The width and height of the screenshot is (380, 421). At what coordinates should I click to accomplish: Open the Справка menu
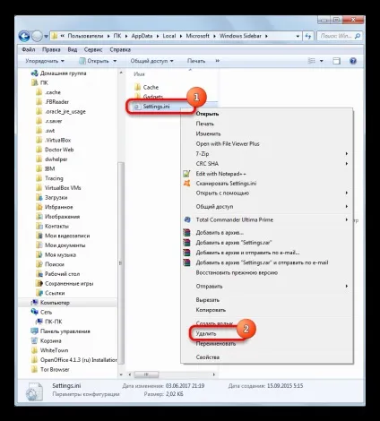pos(120,49)
